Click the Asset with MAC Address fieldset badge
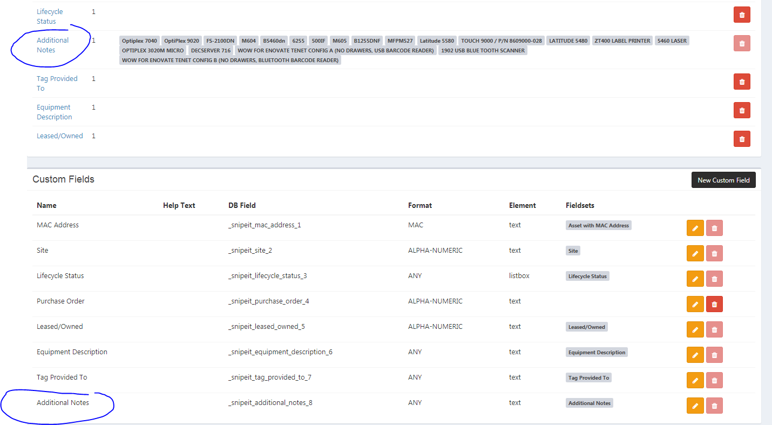The height and width of the screenshot is (425, 772). click(598, 225)
